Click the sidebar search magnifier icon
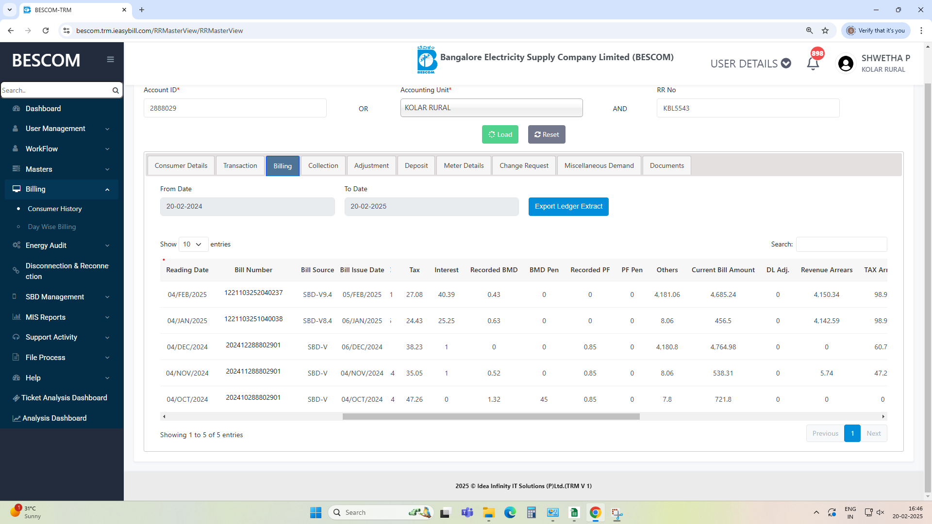 tap(116, 90)
